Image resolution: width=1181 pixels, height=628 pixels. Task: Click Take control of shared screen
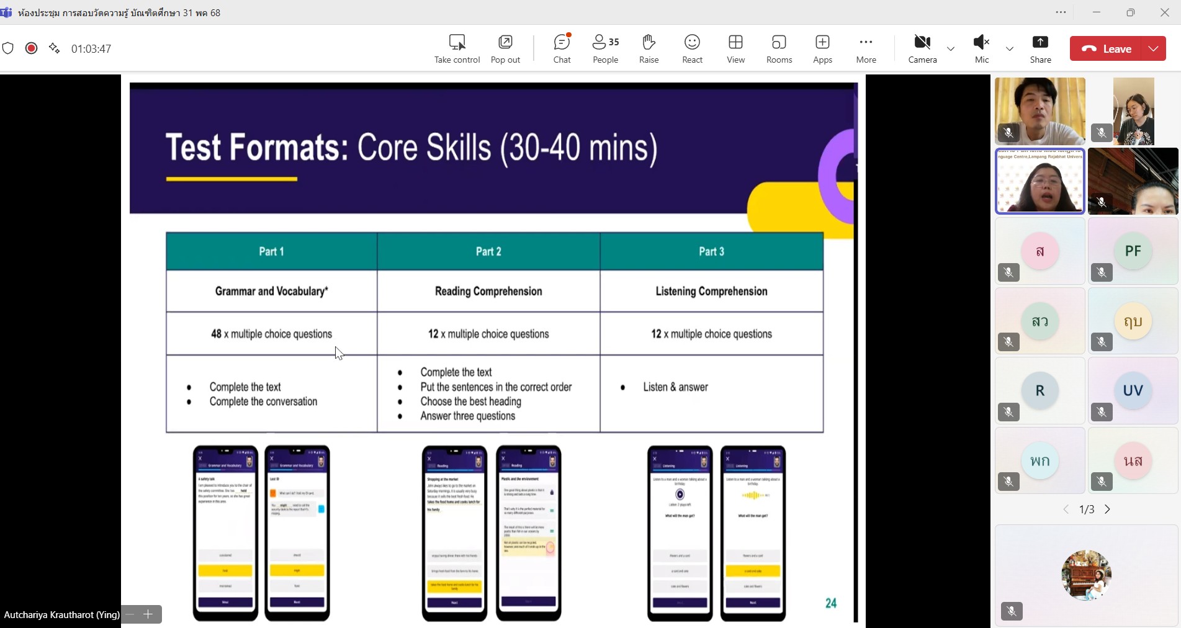click(457, 48)
